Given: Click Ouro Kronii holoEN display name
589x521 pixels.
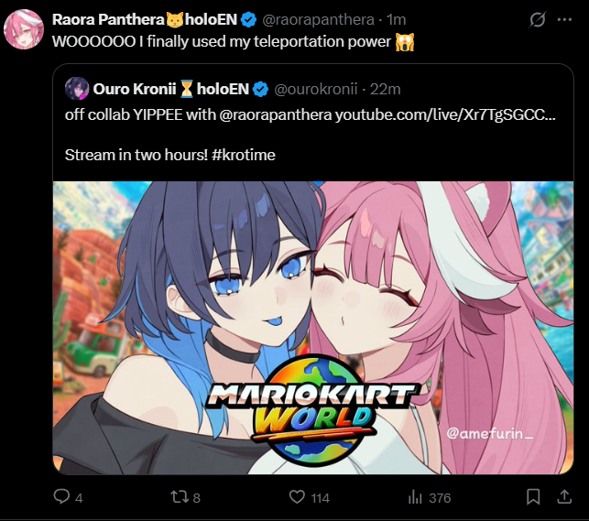Looking at the screenshot, I should (171, 90).
